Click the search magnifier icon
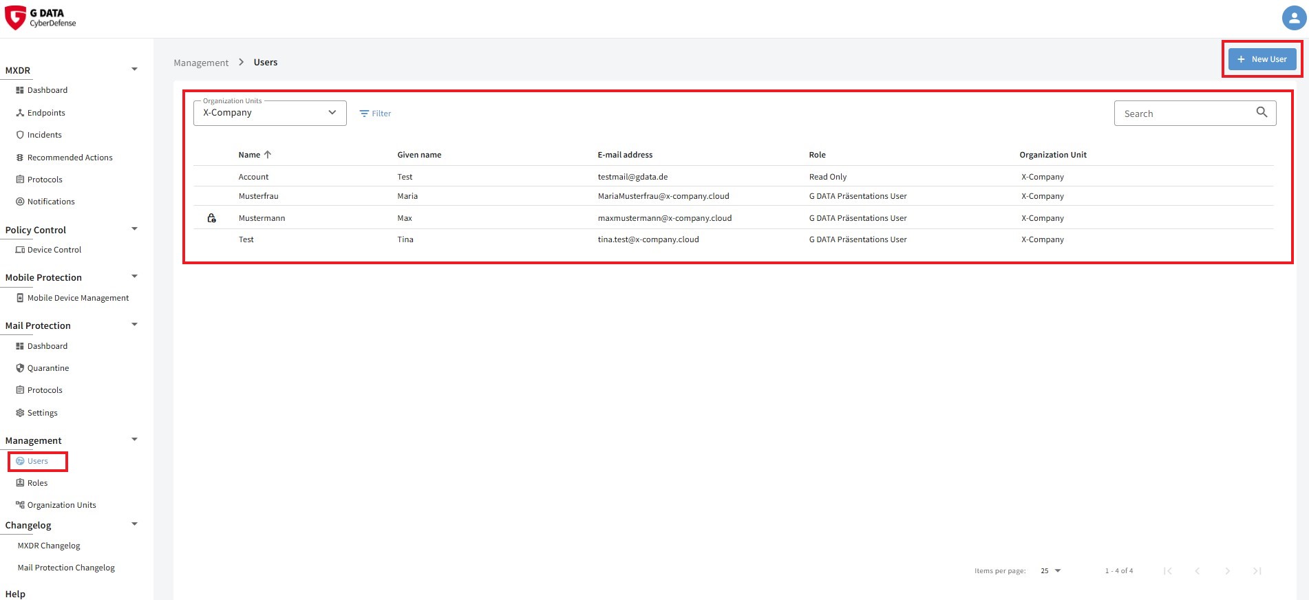 click(1261, 113)
